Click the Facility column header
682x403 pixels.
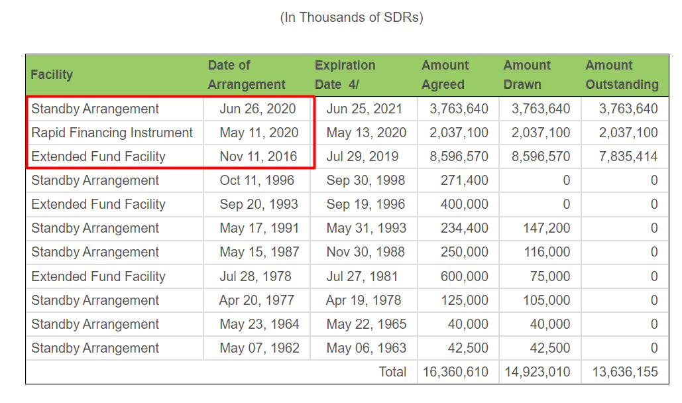(x=52, y=75)
